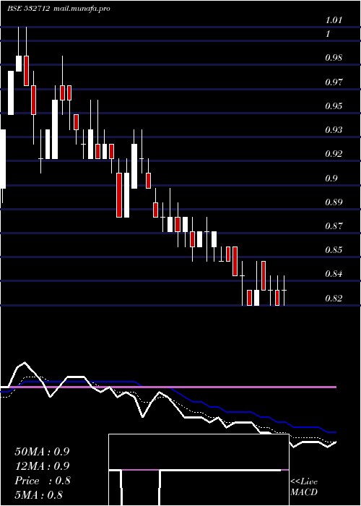361x506 pixels.
Task: Click the 'BSE 532712 mail.munafa.pro' chart title
Action: point(58,9)
